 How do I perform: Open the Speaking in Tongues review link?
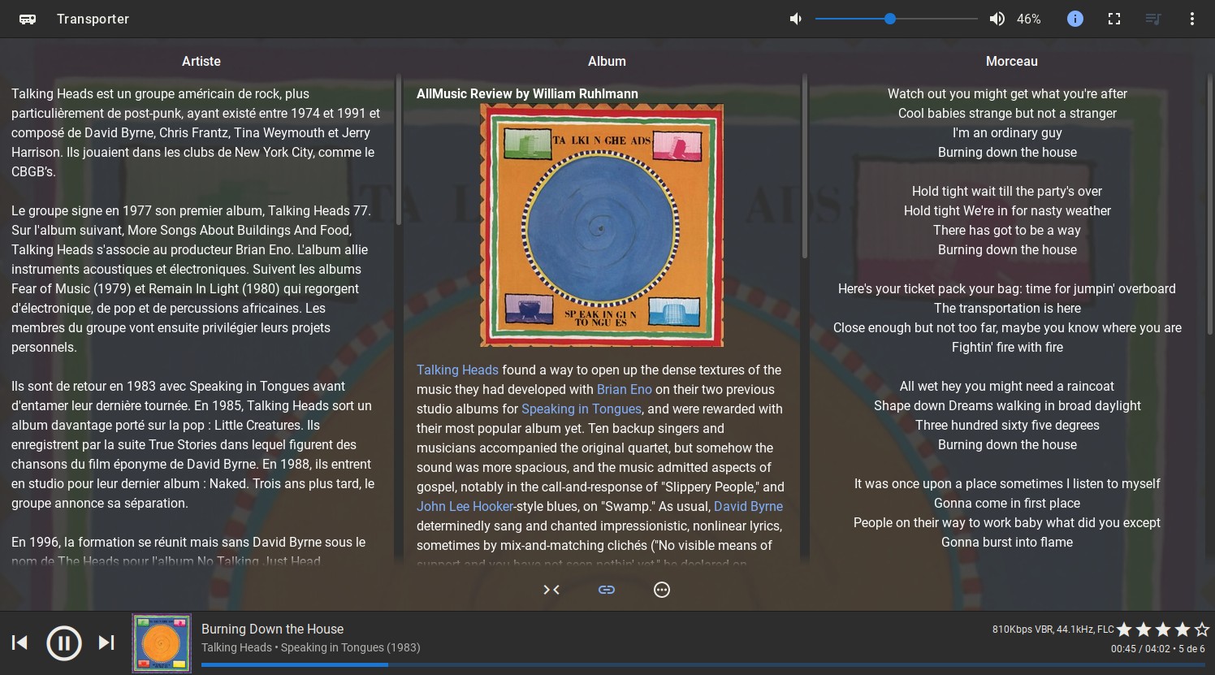[582, 409]
